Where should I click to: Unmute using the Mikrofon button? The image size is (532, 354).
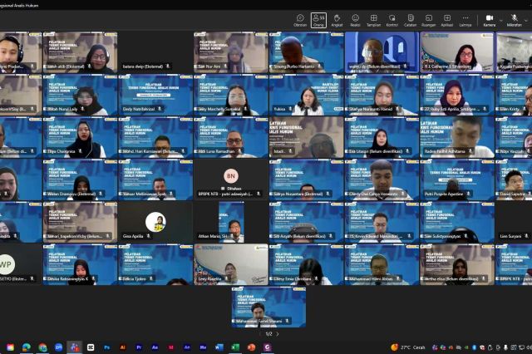click(515, 19)
